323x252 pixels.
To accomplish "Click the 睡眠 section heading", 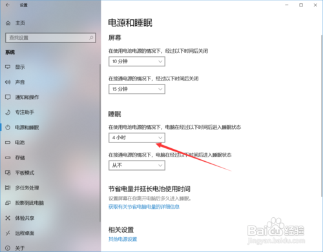I will [115, 114].
